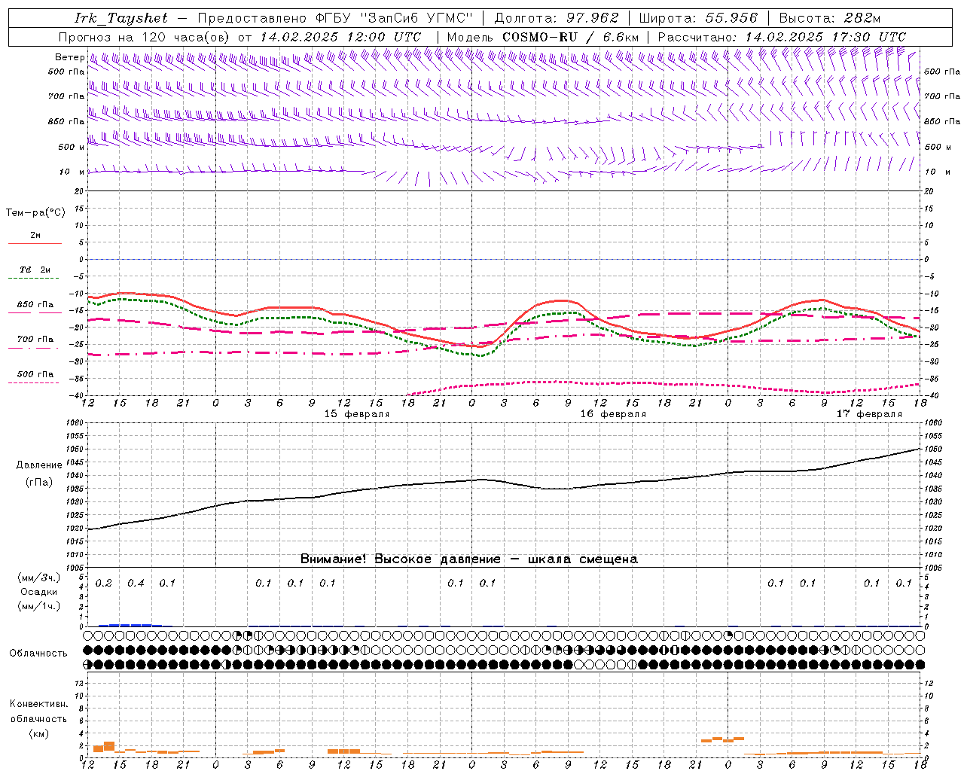Screen dimensions: 964x771
Task: Click the 17 февраля date label
Action: [x=869, y=414]
